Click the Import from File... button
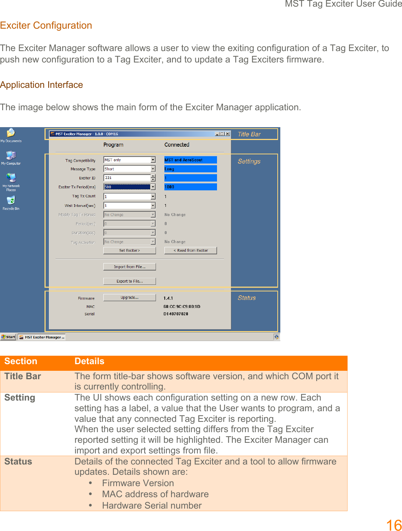 (x=129, y=267)
